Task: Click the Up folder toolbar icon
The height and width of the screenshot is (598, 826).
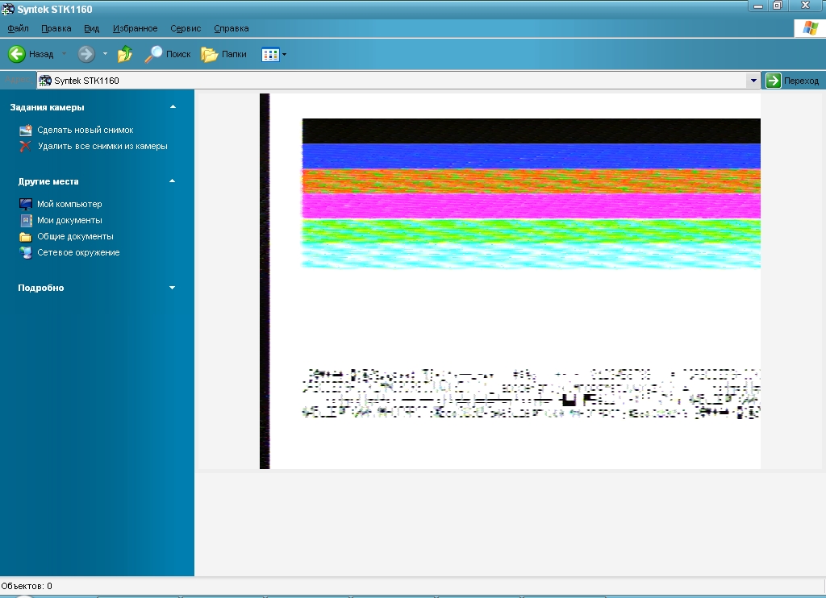Action: click(125, 54)
